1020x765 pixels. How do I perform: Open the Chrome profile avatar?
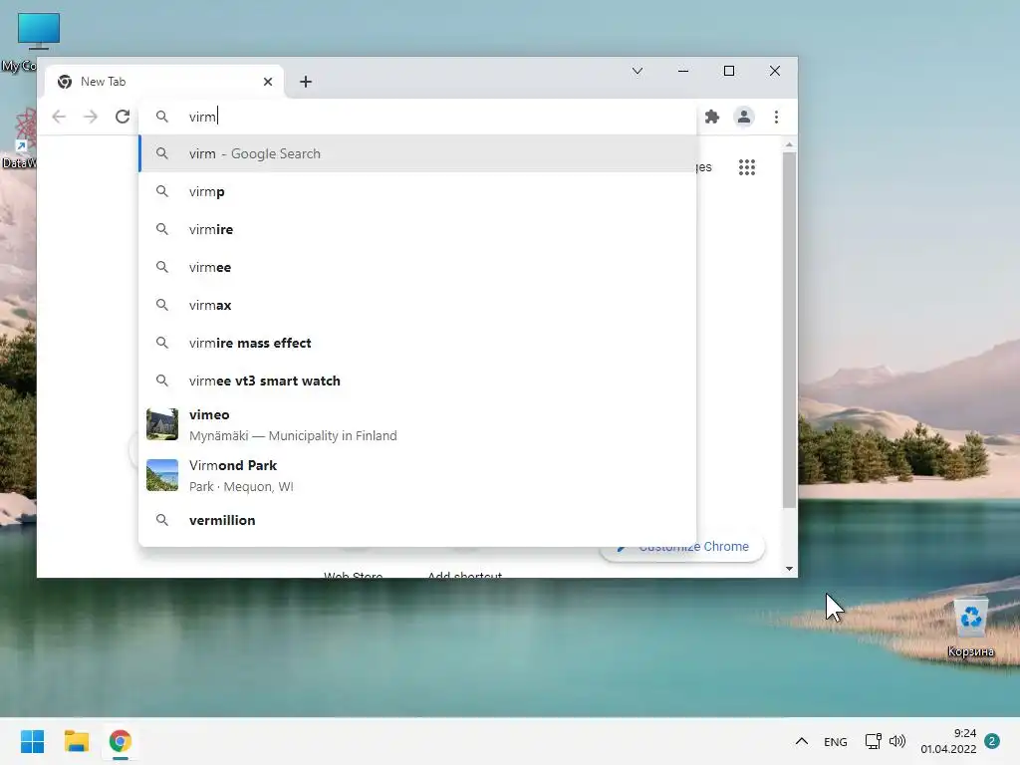click(743, 117)
